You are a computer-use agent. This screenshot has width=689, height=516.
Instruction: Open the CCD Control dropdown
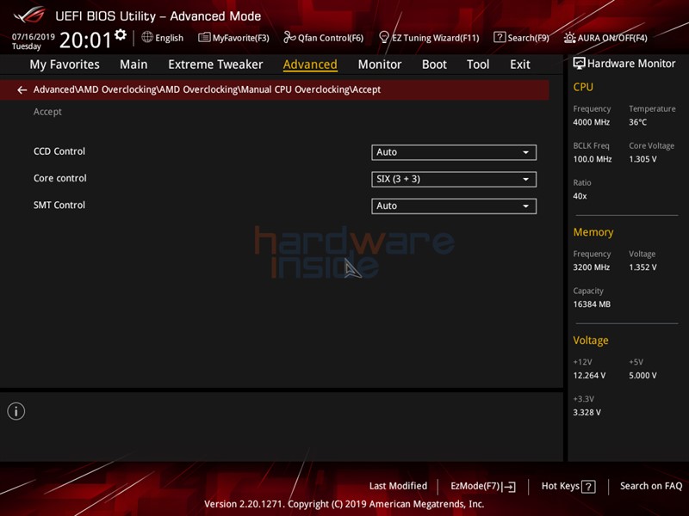(x=454, y=152)
